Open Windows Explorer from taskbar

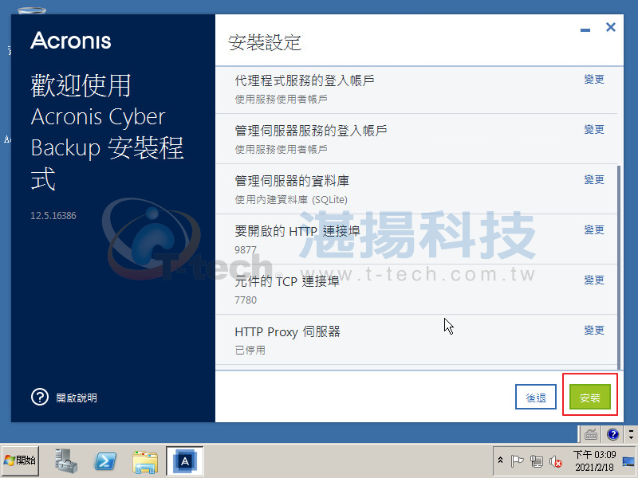click(145, 462)
